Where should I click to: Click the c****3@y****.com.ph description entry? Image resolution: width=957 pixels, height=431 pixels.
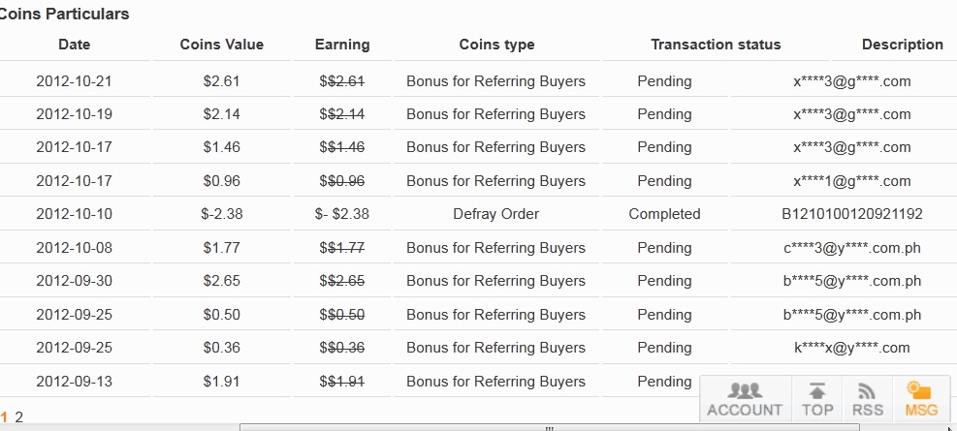pos(852,248)
